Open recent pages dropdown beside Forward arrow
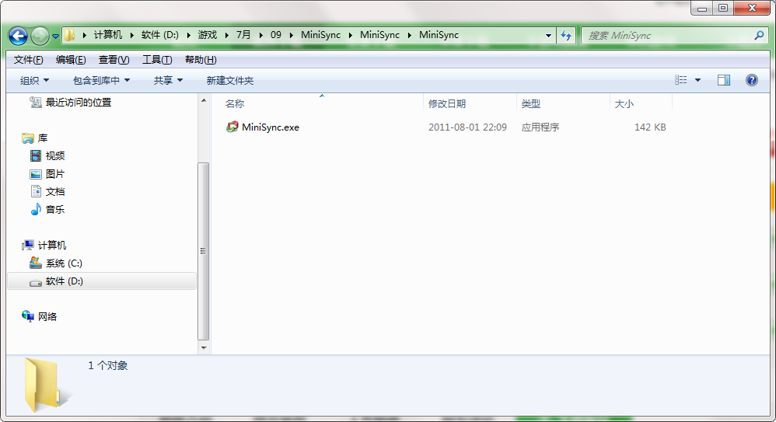The height and width of the screenshot is (422, 776). point(55,36)
